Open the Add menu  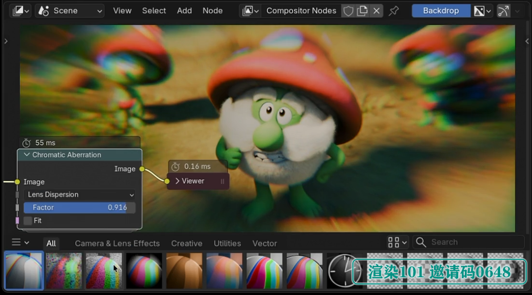pyautogui.click(x=184, y=11)
